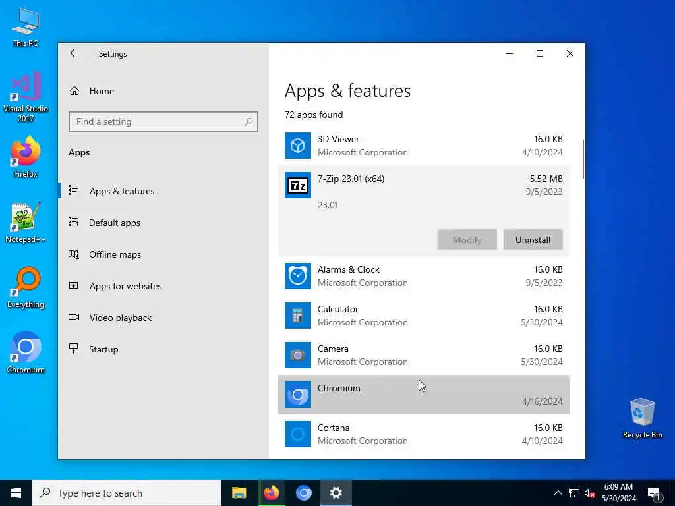Select the Calculator entry name

tap(338, 310)
